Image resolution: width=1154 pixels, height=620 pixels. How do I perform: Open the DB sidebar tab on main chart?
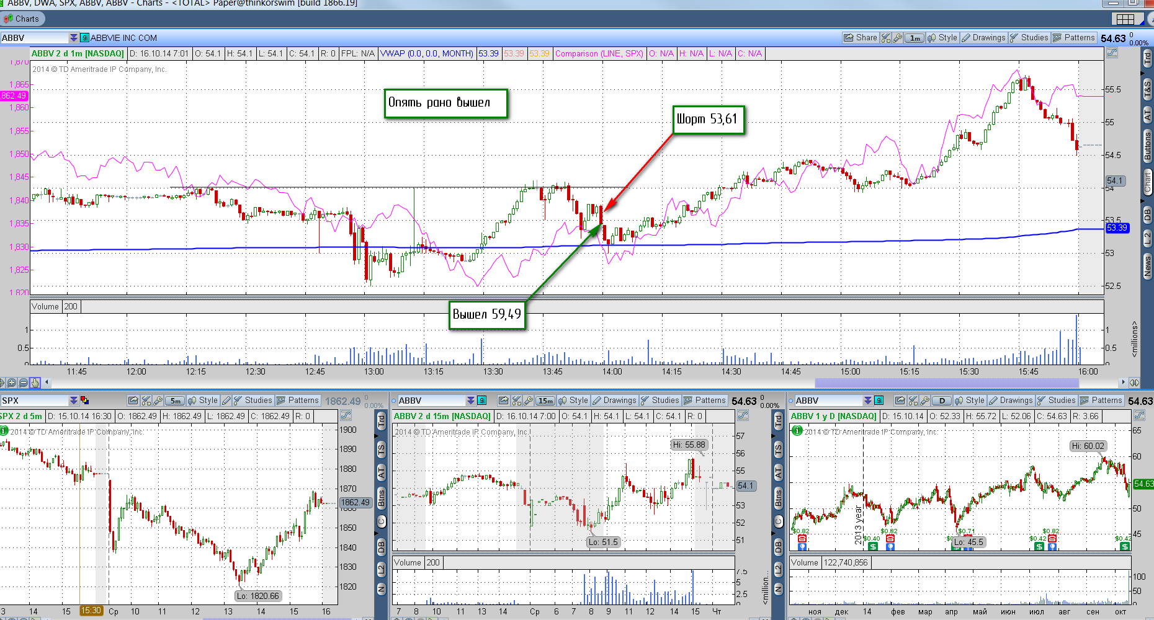click(x=1147, y=214)
